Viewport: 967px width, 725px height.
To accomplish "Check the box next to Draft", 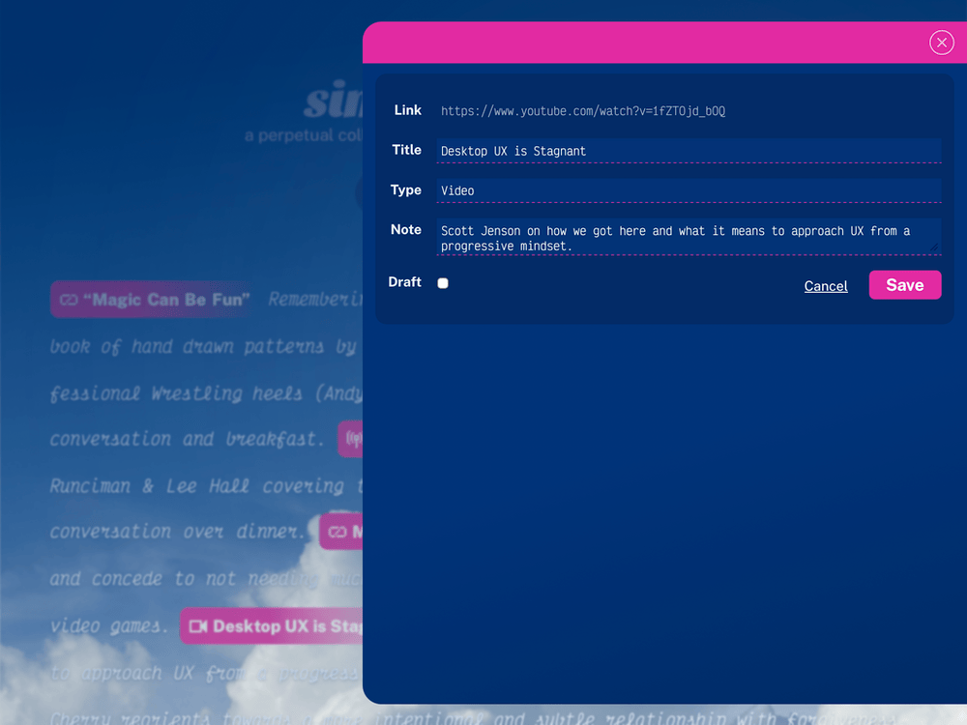I will point(442,282).
